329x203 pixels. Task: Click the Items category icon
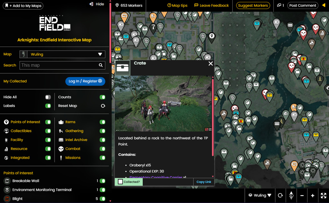coord(61,122)
